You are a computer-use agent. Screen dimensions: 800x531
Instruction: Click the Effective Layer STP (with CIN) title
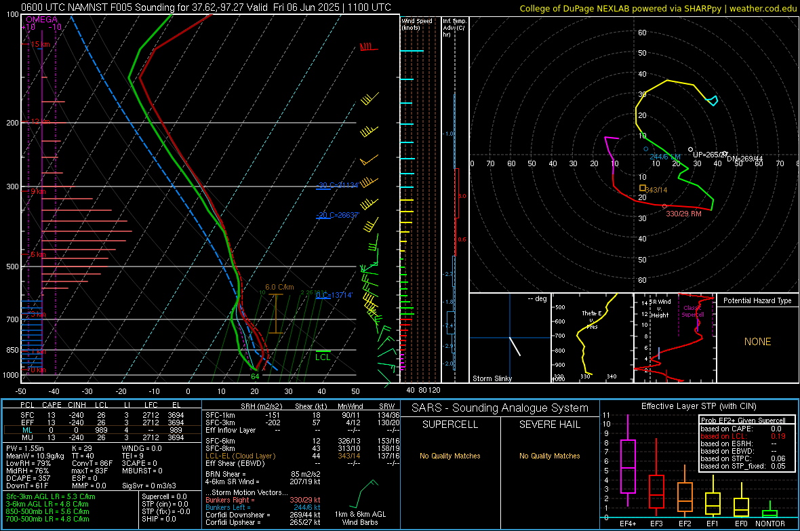pyautogui.click(x=698, y=406)
